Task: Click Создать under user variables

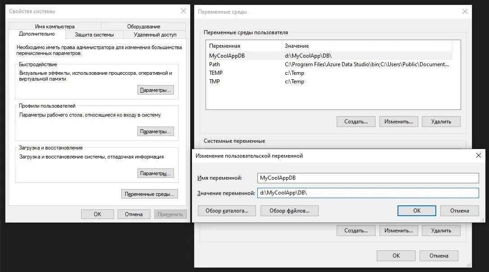Action: (x=356, y=122)
